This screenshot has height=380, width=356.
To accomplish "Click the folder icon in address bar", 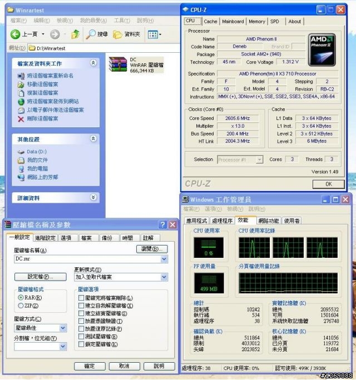I will point(32,48).
